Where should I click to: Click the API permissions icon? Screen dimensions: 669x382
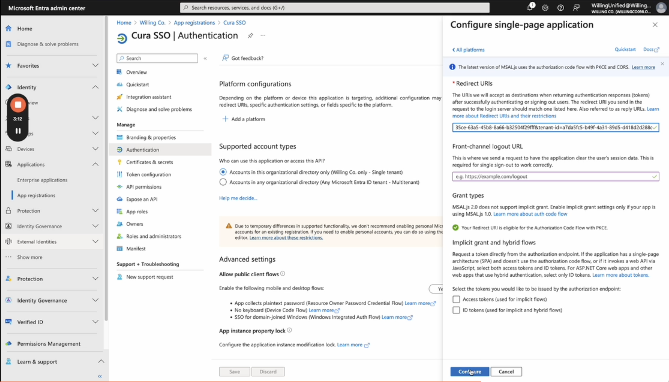(119, 187)
